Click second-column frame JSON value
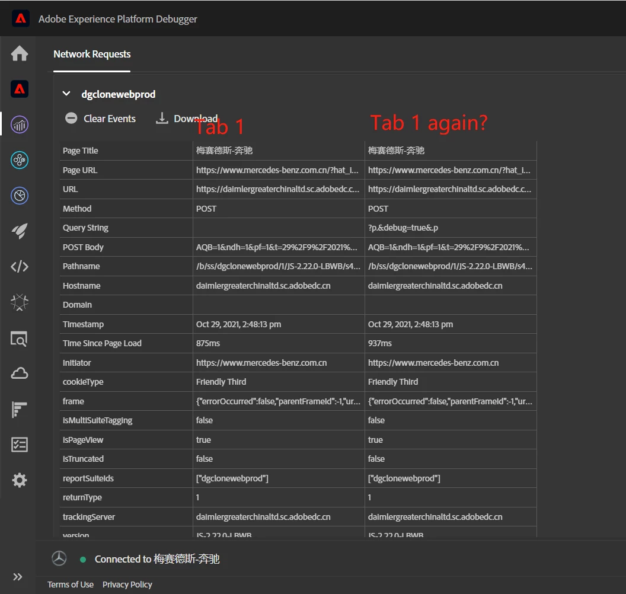Image resolution: width=626 pixels, height=594 pixels. (450, 401)
